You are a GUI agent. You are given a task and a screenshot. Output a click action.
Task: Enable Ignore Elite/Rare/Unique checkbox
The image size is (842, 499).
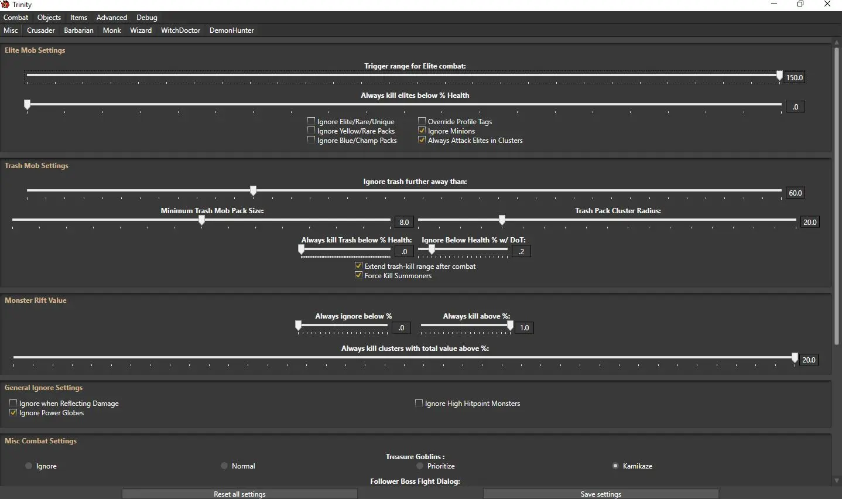(x=312, y=121)
